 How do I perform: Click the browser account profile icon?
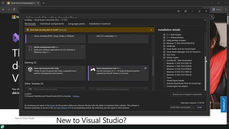pyautogui.click(x=212, y=17)
